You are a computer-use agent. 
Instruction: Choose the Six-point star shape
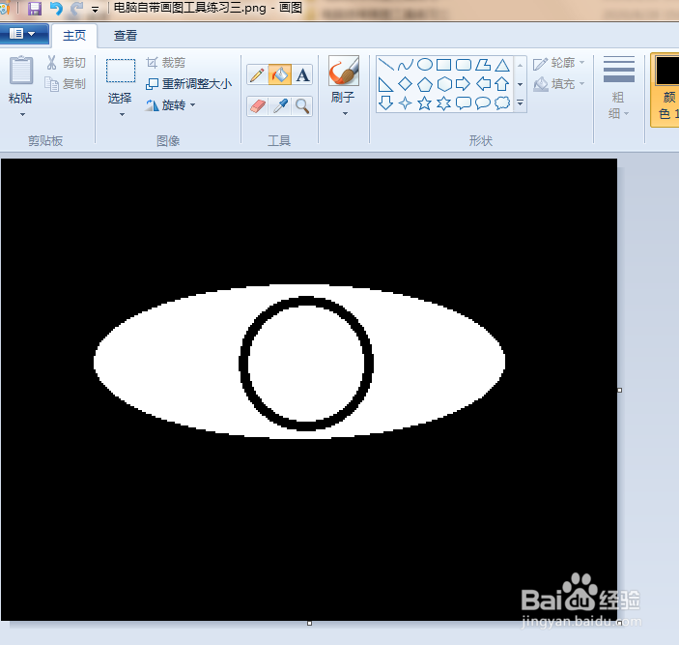click(x=444, y=103)
